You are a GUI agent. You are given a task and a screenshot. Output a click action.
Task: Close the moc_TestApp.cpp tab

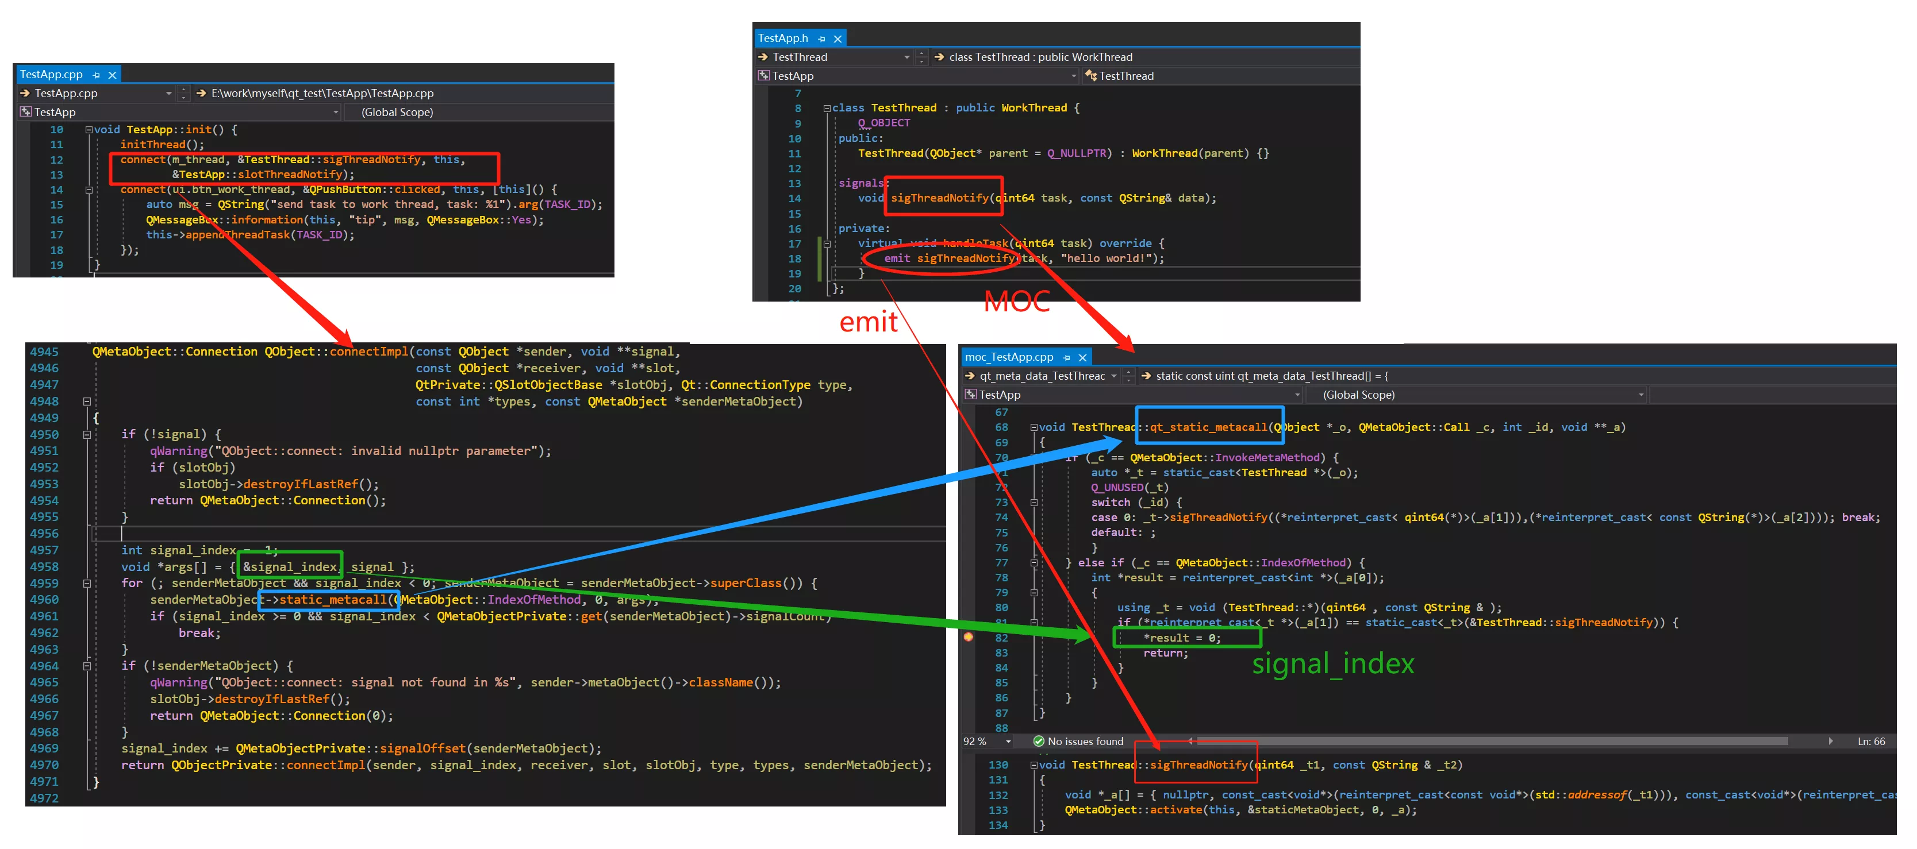pos(1083,358)
